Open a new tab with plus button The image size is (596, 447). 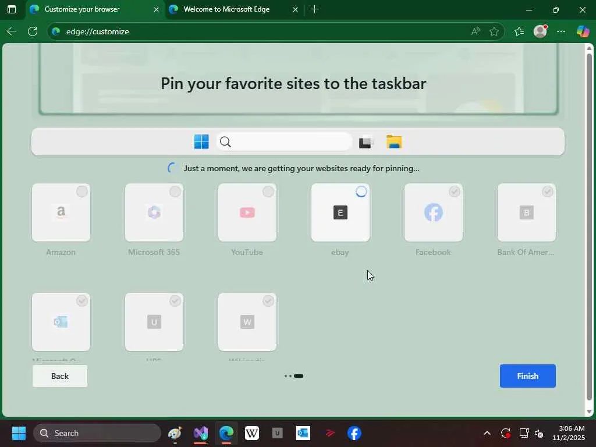tap(314, 9)
